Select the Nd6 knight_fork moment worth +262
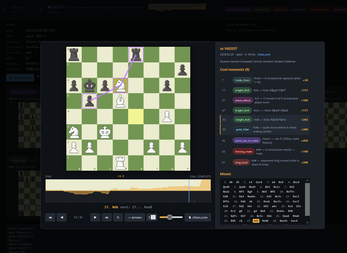Screen dimensions: 347x253 [265, 120]
